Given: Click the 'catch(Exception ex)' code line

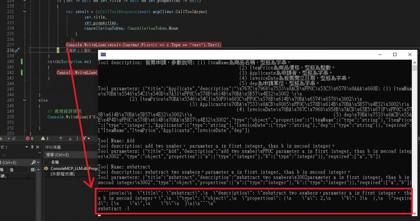Looking at the screenshot, I should click(x=69, y=61).
